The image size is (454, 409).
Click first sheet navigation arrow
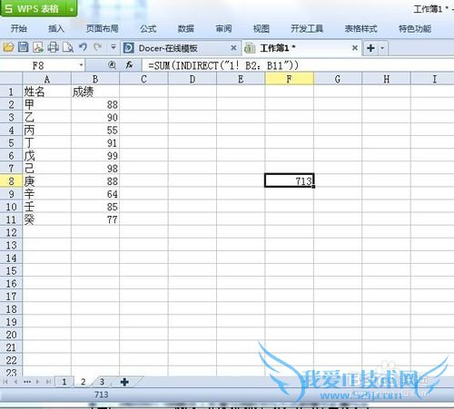[5, 382]
